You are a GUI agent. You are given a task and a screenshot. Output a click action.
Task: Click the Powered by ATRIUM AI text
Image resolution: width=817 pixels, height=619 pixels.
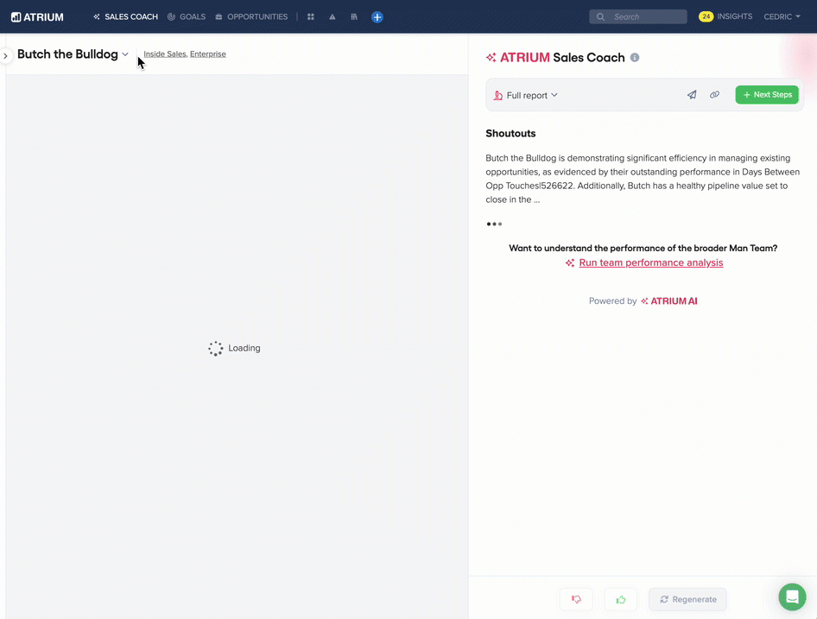(643, 301)
